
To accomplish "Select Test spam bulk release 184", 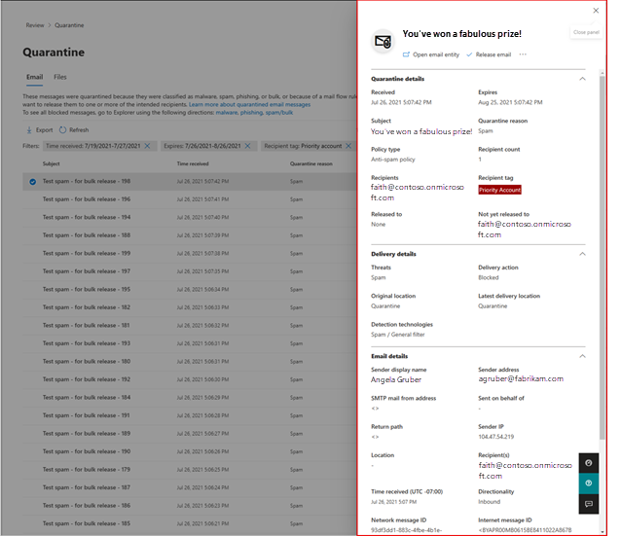I will pyautogui.click(x=189, y=398).
